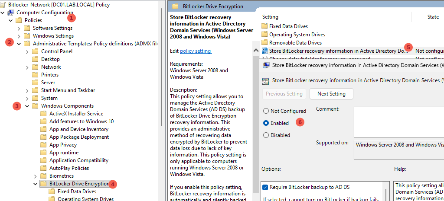This screenshot has height=201, width=444.
Task: Click the Control Panel folder icon
Action: [35, 51]
